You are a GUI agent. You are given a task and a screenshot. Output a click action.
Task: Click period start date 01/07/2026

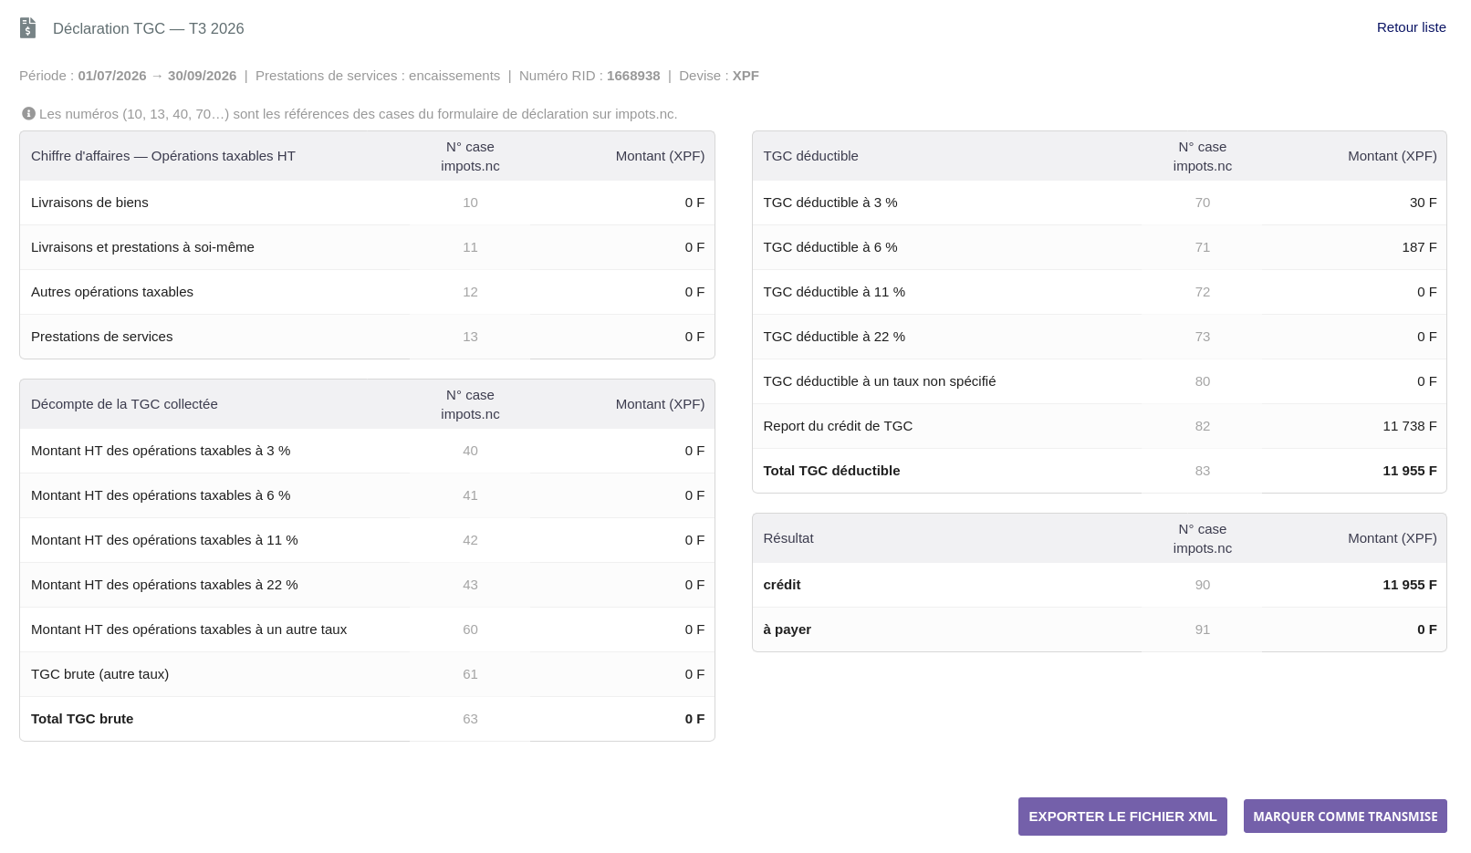(112, 76)
